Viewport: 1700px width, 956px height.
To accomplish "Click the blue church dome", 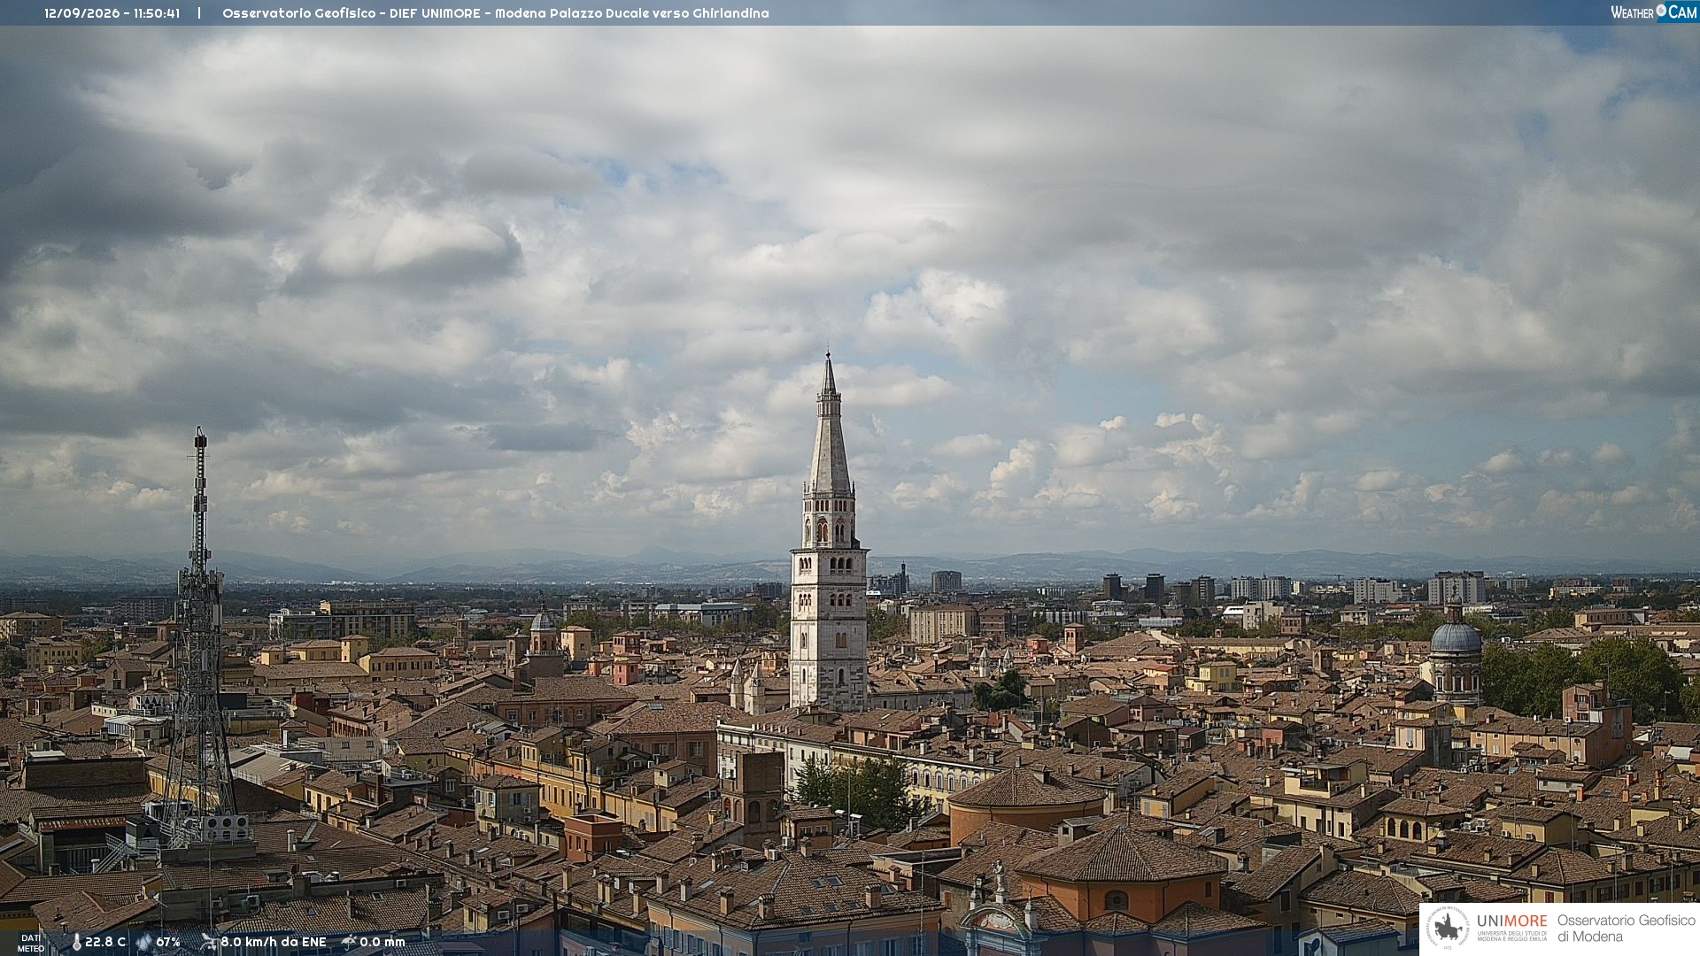I will (x=1456, y=636).
